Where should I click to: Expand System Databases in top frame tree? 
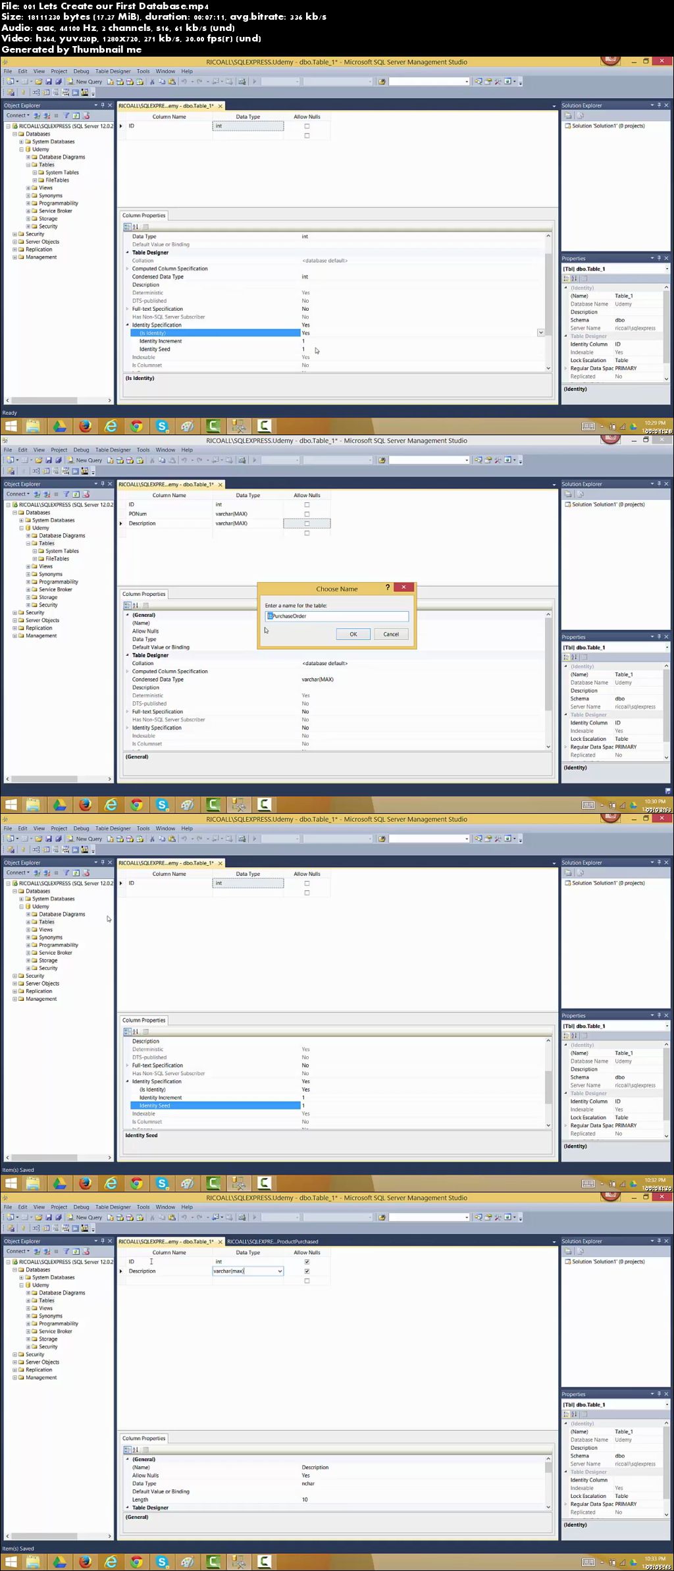click(x=21, y=142)
